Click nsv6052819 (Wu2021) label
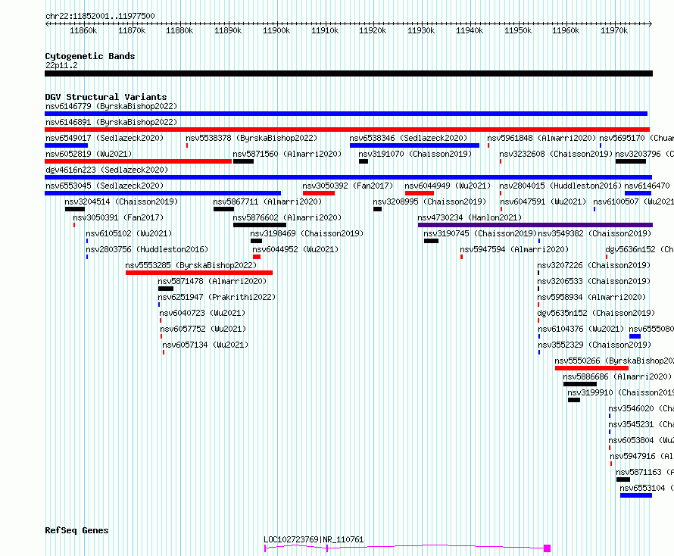Image resolution: width=674 pixels, height=556 pixels. (89, 154)
